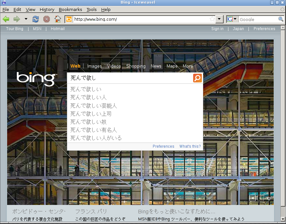Image resolution: width=286 pixels, height=224 pixels.
Task: Open the フランス パリ heading link
Action: click(x=91, y=211)
